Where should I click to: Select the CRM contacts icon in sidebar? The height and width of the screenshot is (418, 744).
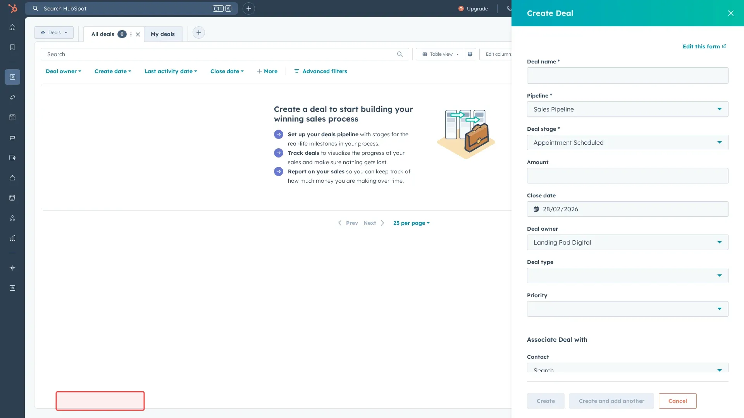(x=12, y=77)
